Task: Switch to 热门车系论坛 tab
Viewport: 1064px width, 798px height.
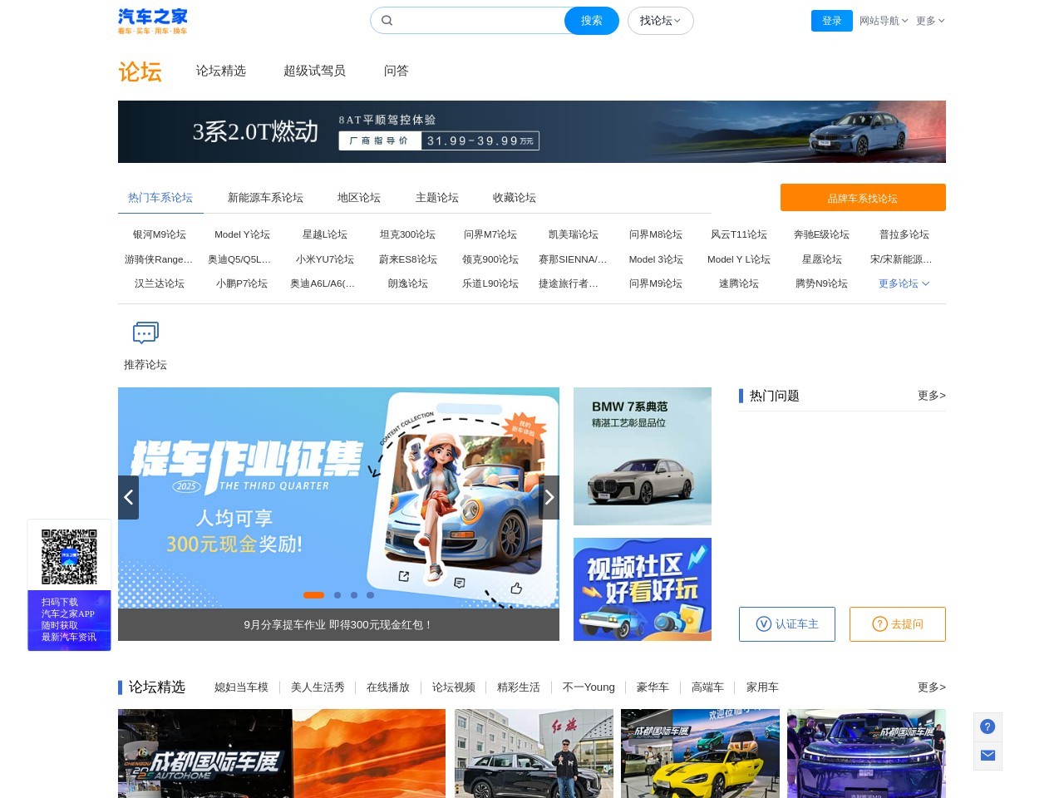Action: click(x=160, y=198)
